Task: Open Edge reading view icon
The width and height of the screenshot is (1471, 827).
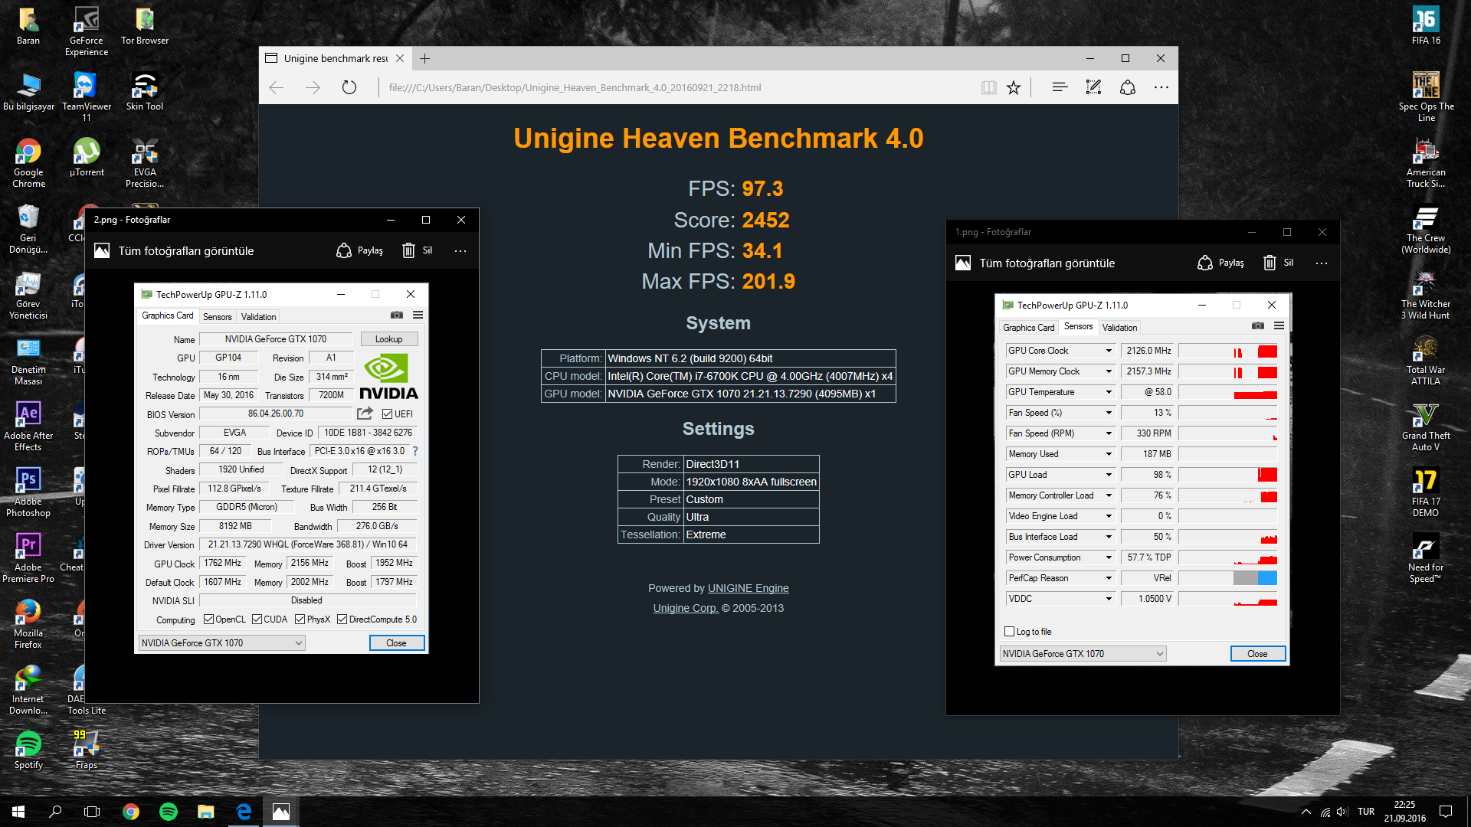Action: pyautogui.click(x=988, y=87)
